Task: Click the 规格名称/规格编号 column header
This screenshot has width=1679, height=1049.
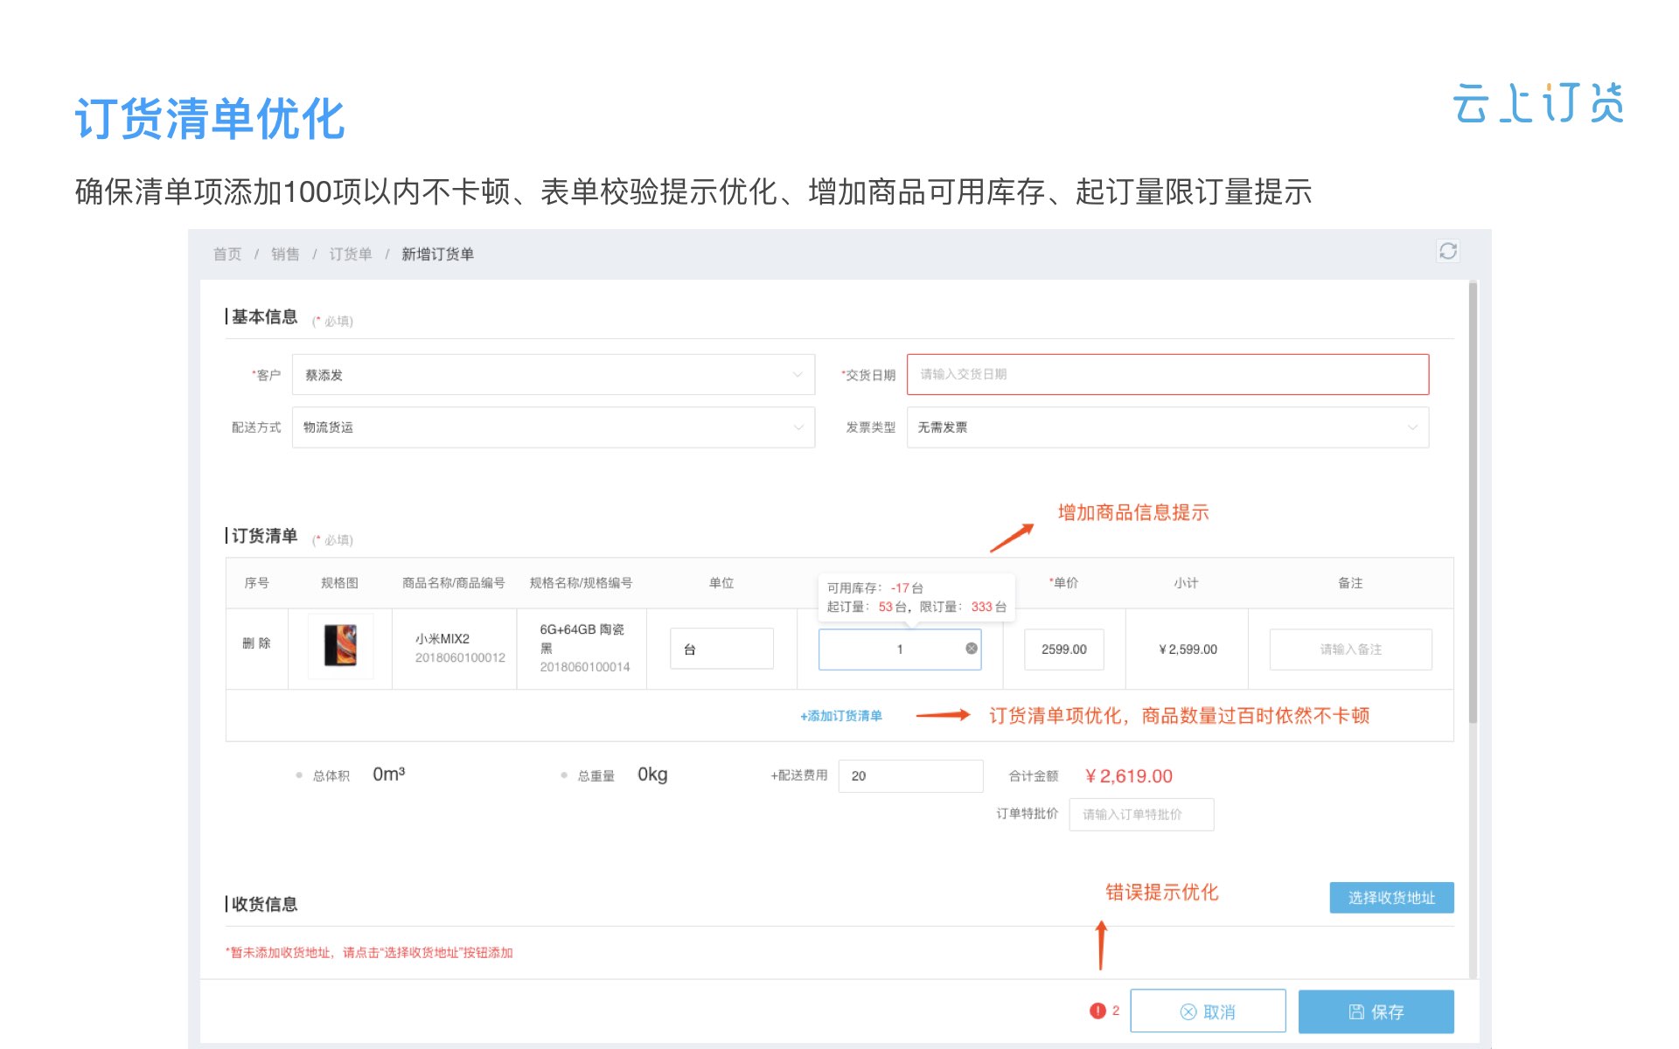Action: click(x=581, y=583)
